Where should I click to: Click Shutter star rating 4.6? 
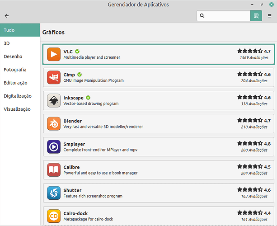pyautogui.click(x=254, y=190)
